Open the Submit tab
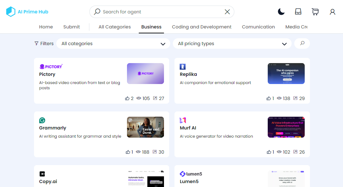This screenshot has height=187, width=343. click(72, 27)
